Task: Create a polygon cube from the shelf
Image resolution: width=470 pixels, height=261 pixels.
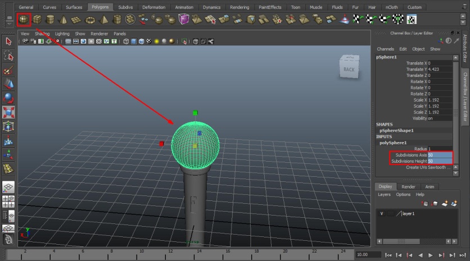Action: click(37, 20)
